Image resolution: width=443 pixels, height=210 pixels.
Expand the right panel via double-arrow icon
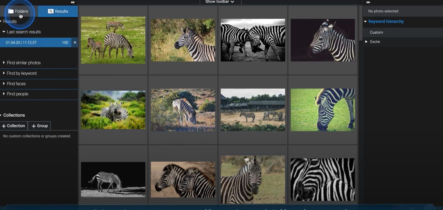369,2
